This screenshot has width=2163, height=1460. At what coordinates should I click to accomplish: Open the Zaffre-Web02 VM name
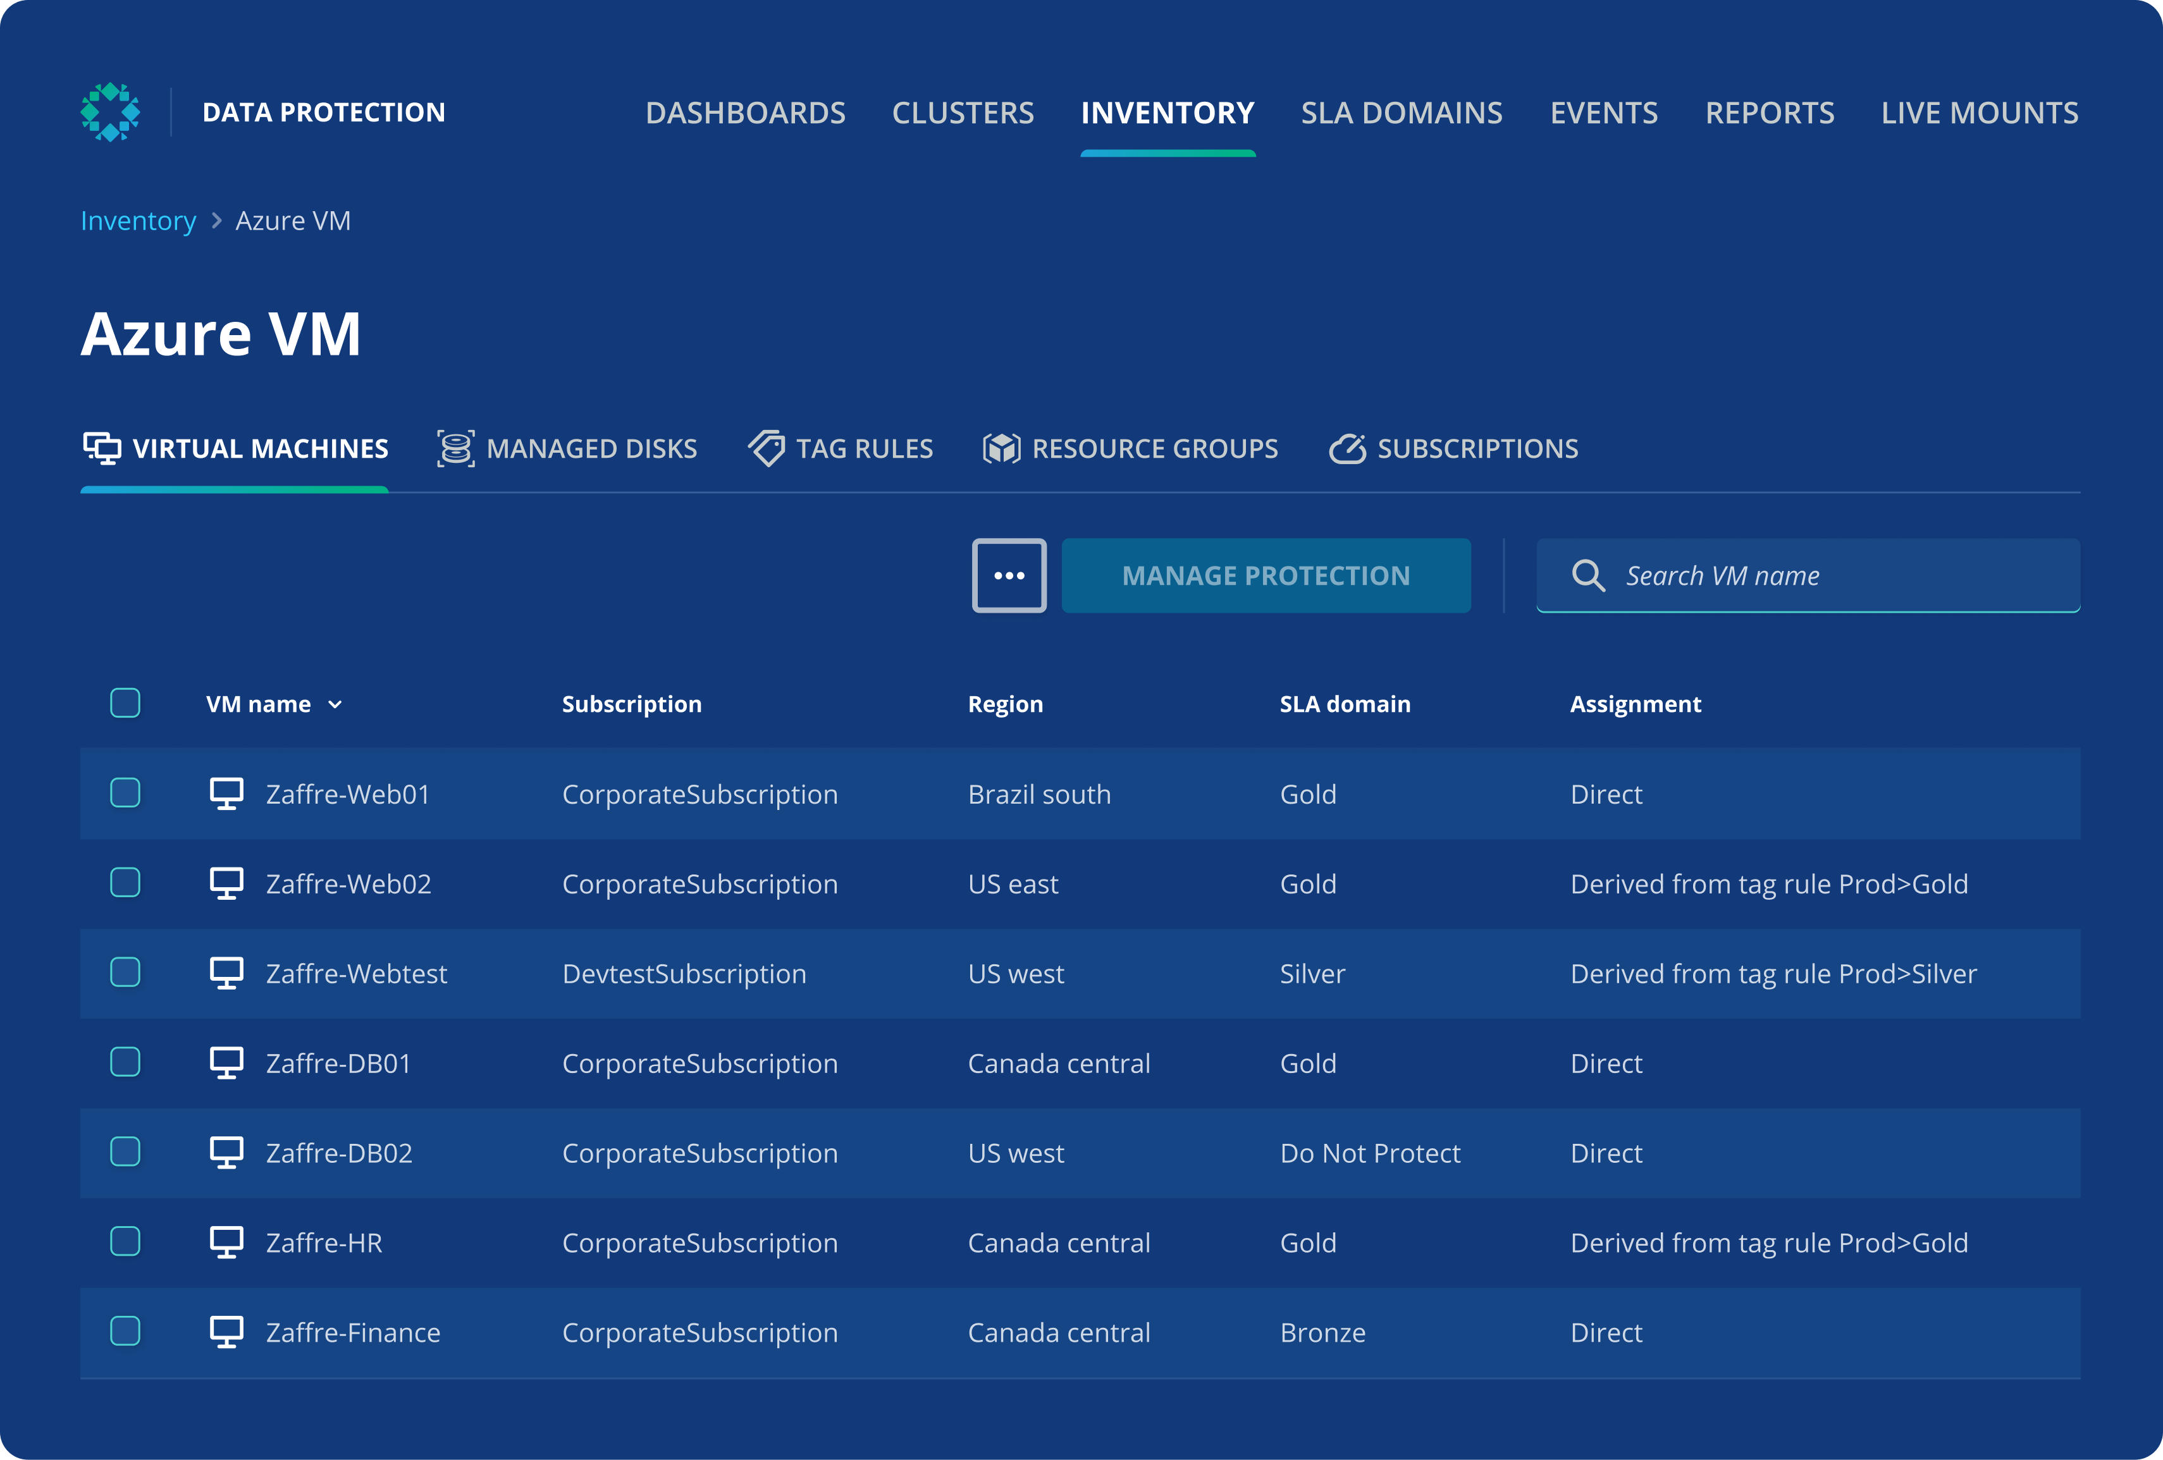click(349, 883)
